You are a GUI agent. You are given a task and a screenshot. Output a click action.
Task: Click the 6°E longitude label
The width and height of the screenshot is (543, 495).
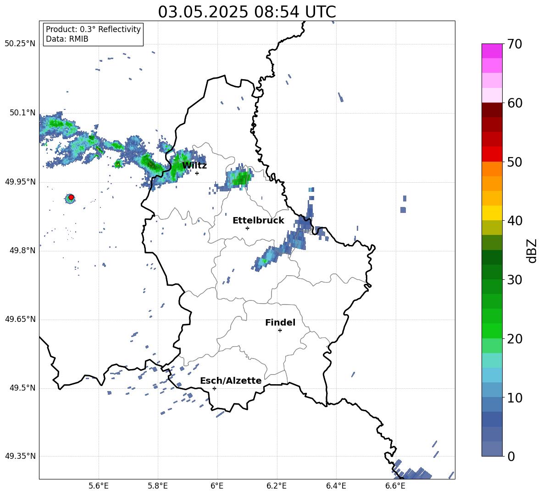(217, 486)
